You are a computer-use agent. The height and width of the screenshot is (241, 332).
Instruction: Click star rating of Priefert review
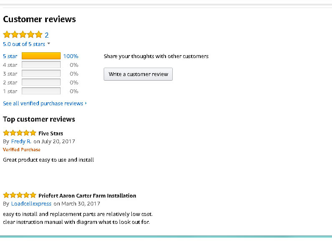20,195
